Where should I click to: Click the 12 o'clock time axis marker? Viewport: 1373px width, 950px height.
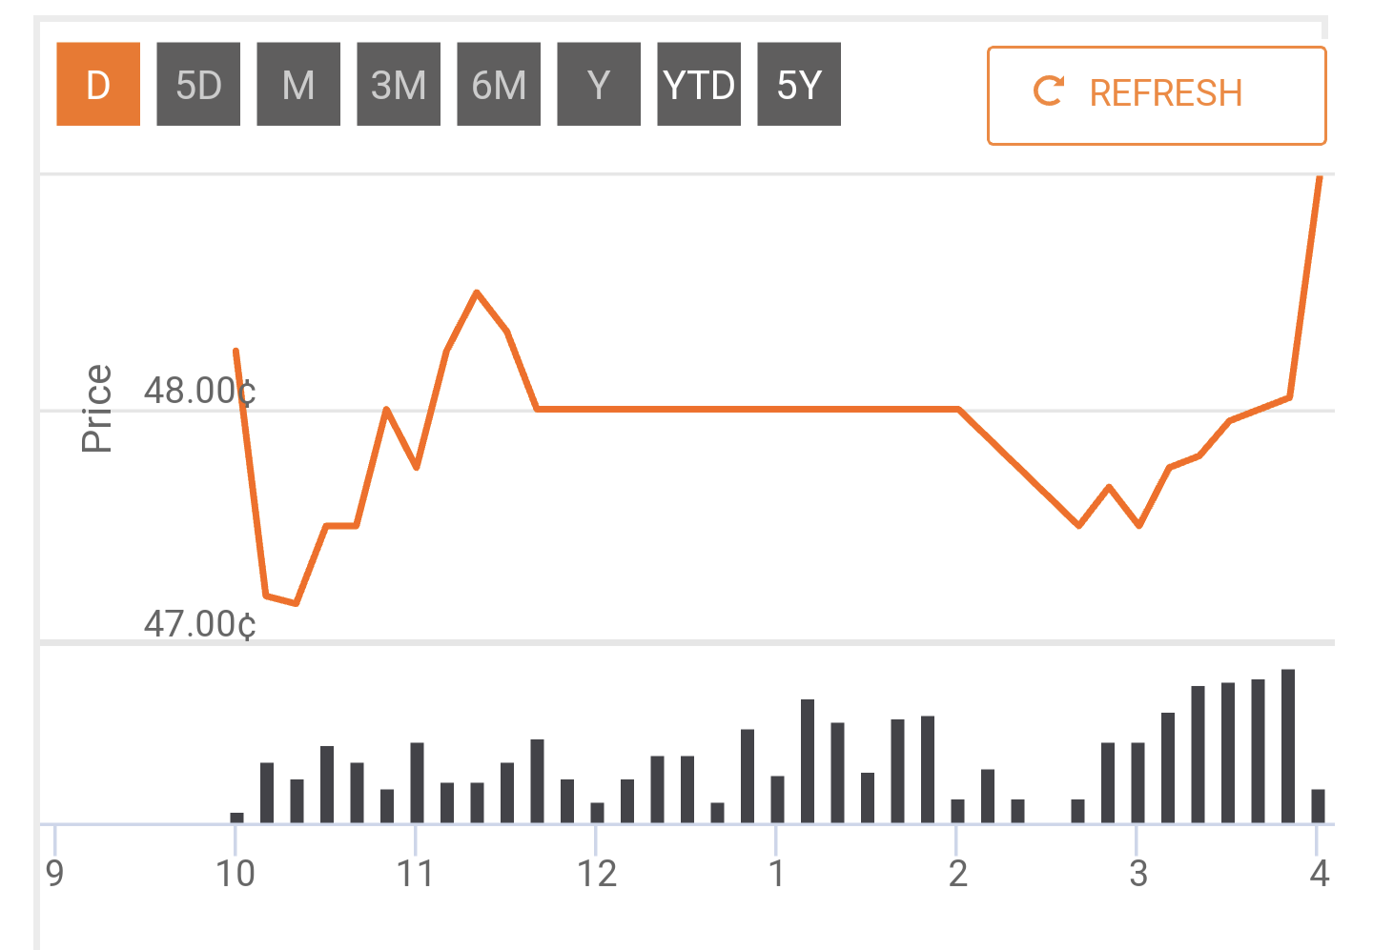point(597,873)
